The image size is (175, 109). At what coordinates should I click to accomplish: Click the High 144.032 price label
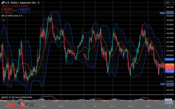pyautogui.click(x=167, y=13)
